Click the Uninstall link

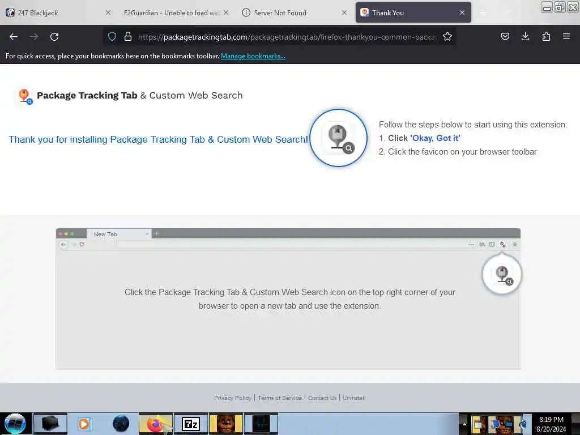354,398
